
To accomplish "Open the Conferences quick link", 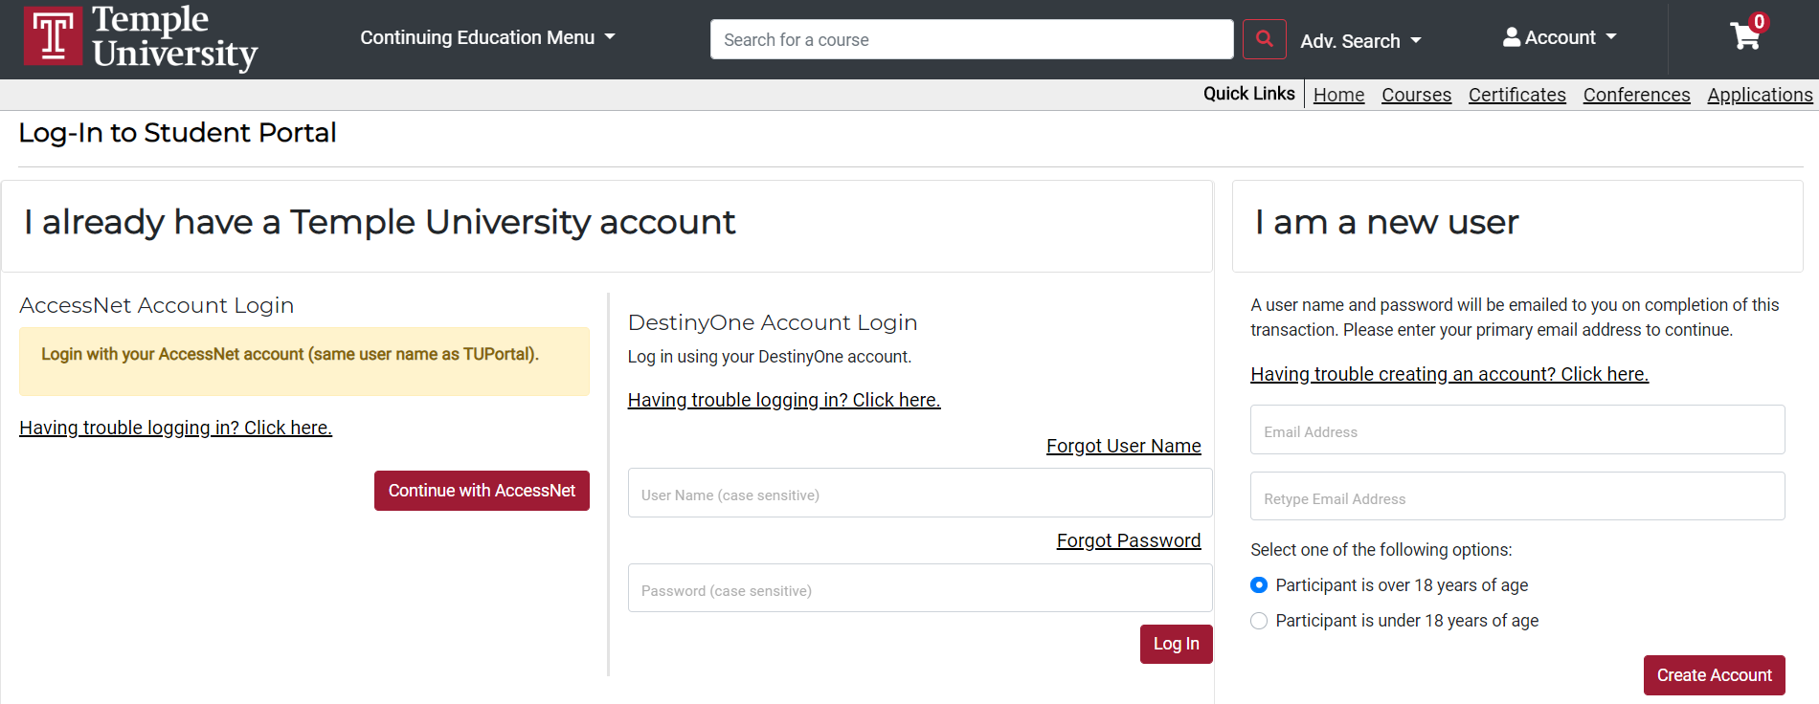I will 1636,95.
